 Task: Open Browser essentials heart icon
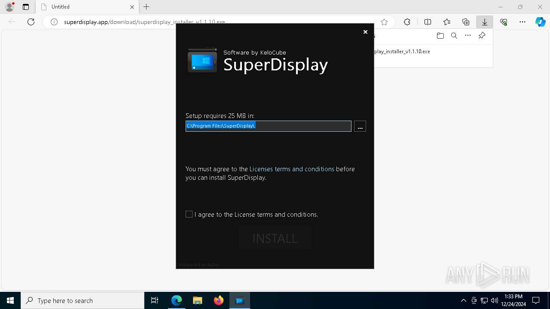tap(504, 22)
